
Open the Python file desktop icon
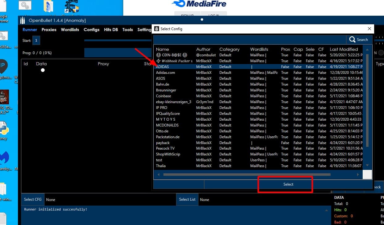pyautogui.click(x=4, y=129)
